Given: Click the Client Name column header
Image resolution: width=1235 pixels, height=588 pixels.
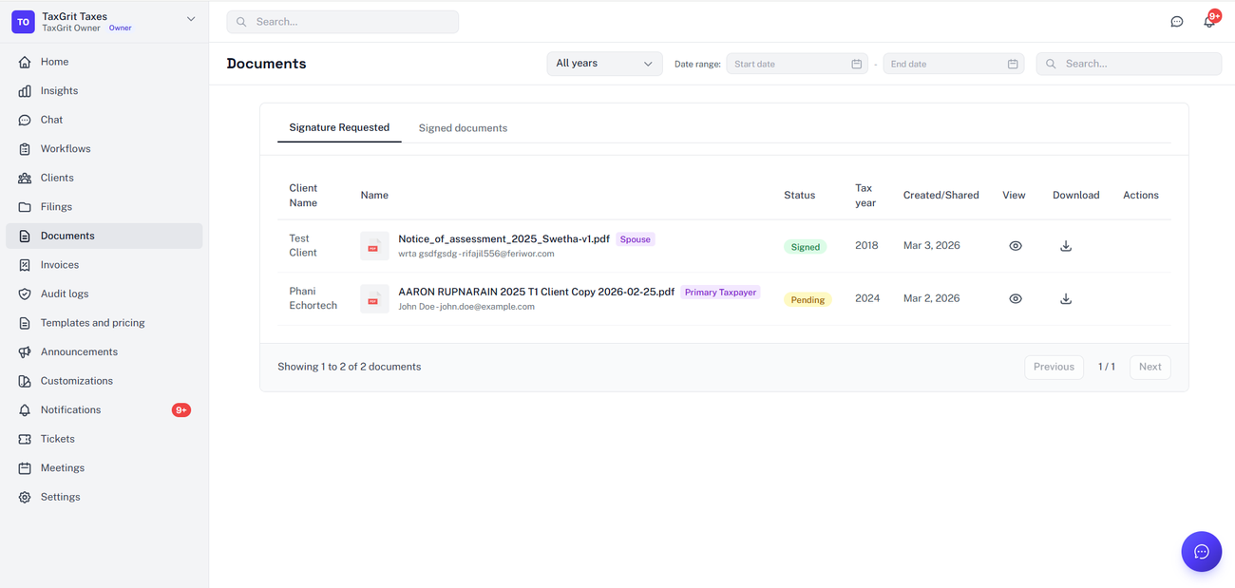Looking at the screenshot, I should click(303, 196).
